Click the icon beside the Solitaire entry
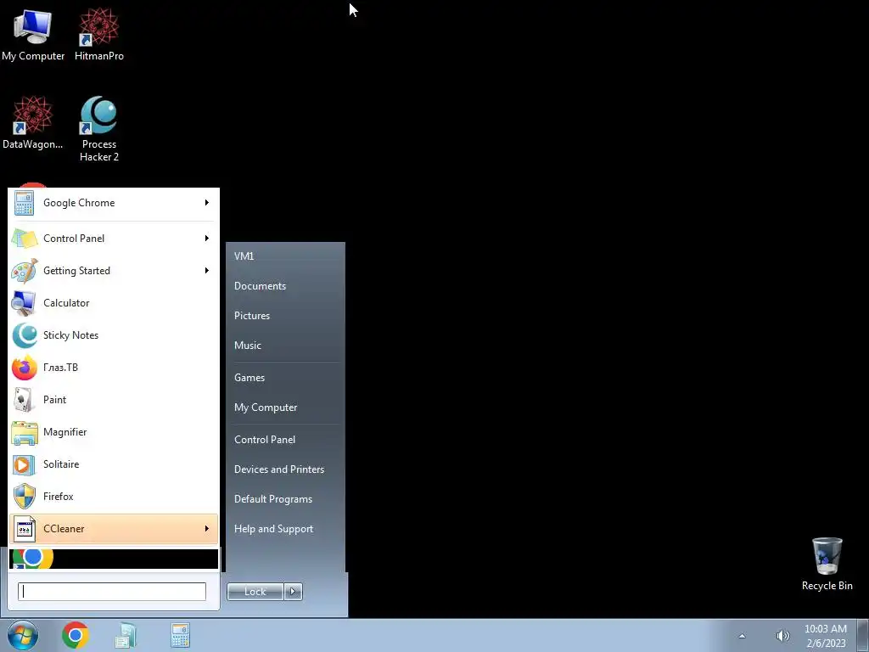Image resolution: width=869 pixels, height=652 pixels. tap(25, 464)
